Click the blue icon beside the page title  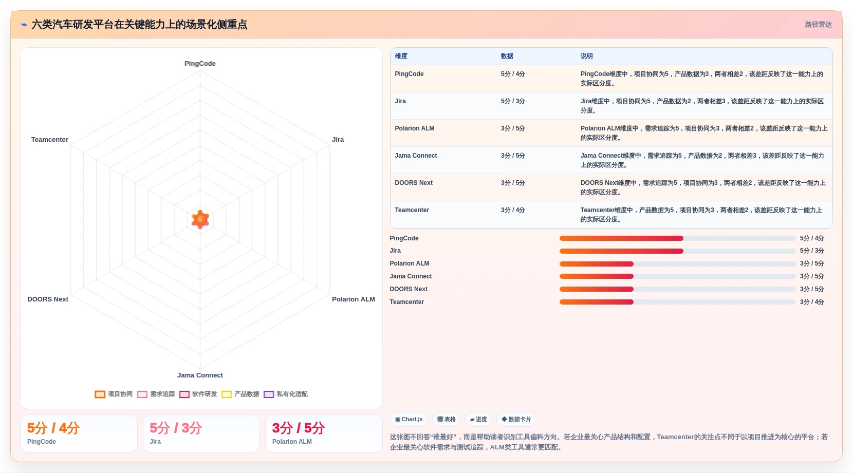(x=24, y=25)
